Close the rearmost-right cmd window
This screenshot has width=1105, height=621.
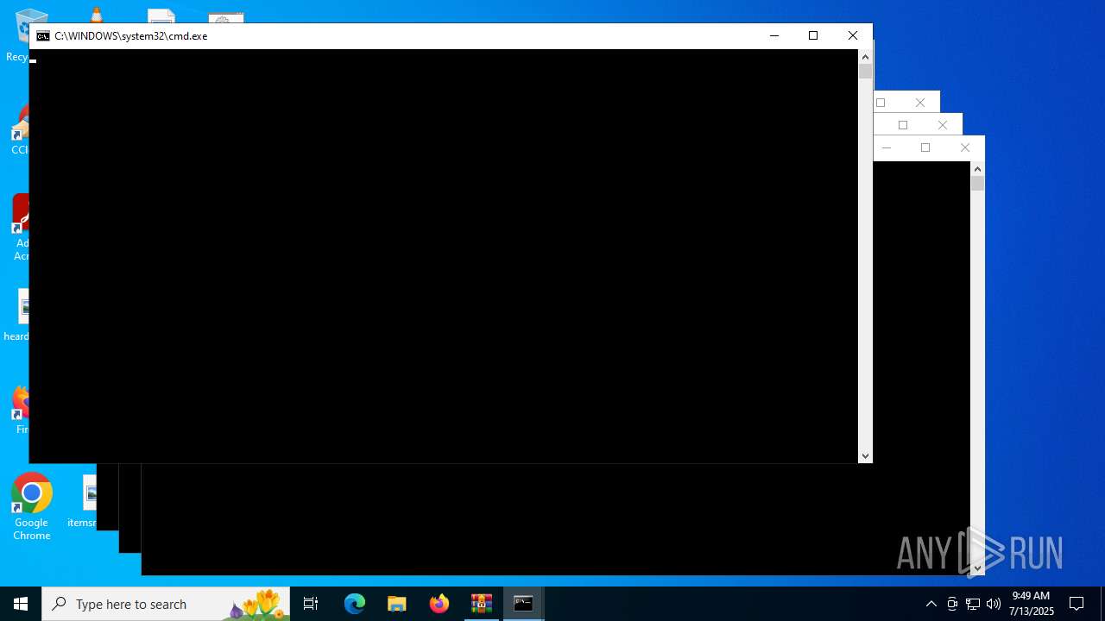[965, 147]
